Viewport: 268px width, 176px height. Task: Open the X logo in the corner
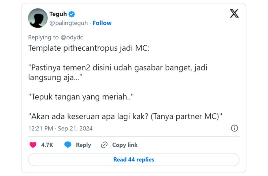[x=234, y=14]
